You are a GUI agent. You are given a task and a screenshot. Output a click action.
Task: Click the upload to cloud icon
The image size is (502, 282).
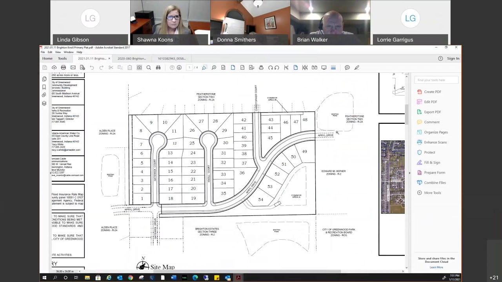[54, 68]
